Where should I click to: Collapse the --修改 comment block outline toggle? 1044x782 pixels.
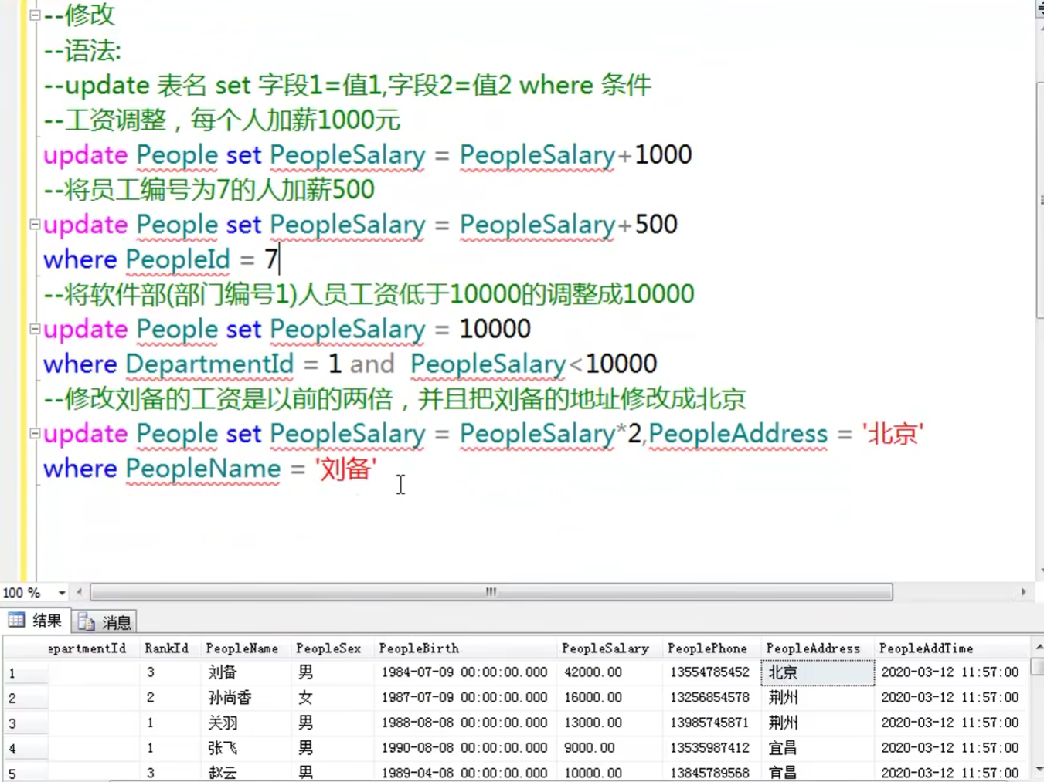[35, 15]
